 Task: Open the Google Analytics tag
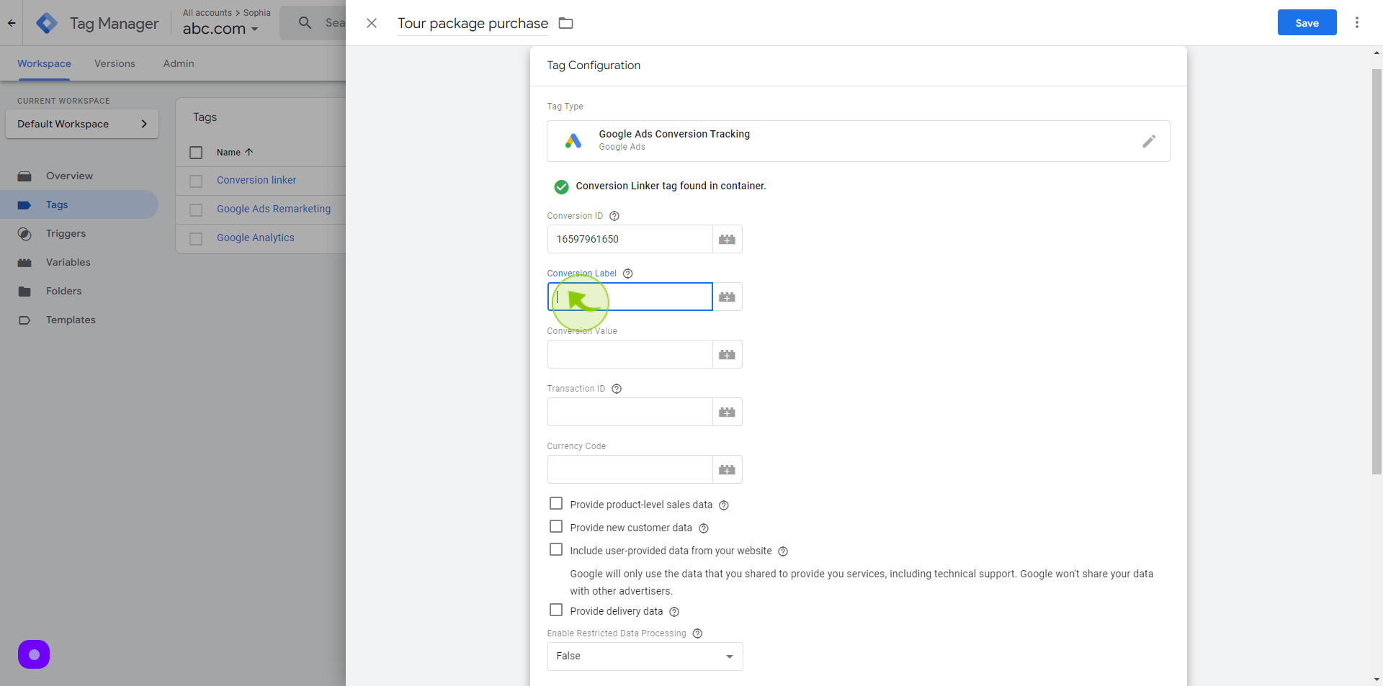pyautogui.click(x=256, y=238)
